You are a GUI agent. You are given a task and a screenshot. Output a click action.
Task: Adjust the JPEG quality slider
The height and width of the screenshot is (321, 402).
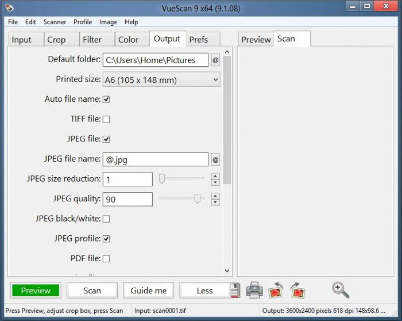pyautogui.click(x=197, y=198)
